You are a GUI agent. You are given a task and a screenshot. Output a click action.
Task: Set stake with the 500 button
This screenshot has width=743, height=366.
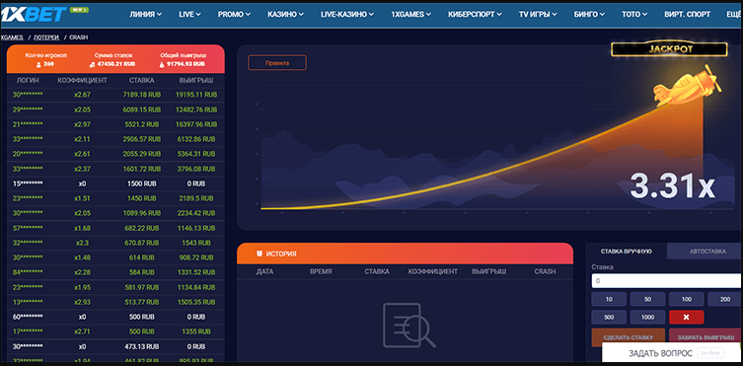(609, 318)
